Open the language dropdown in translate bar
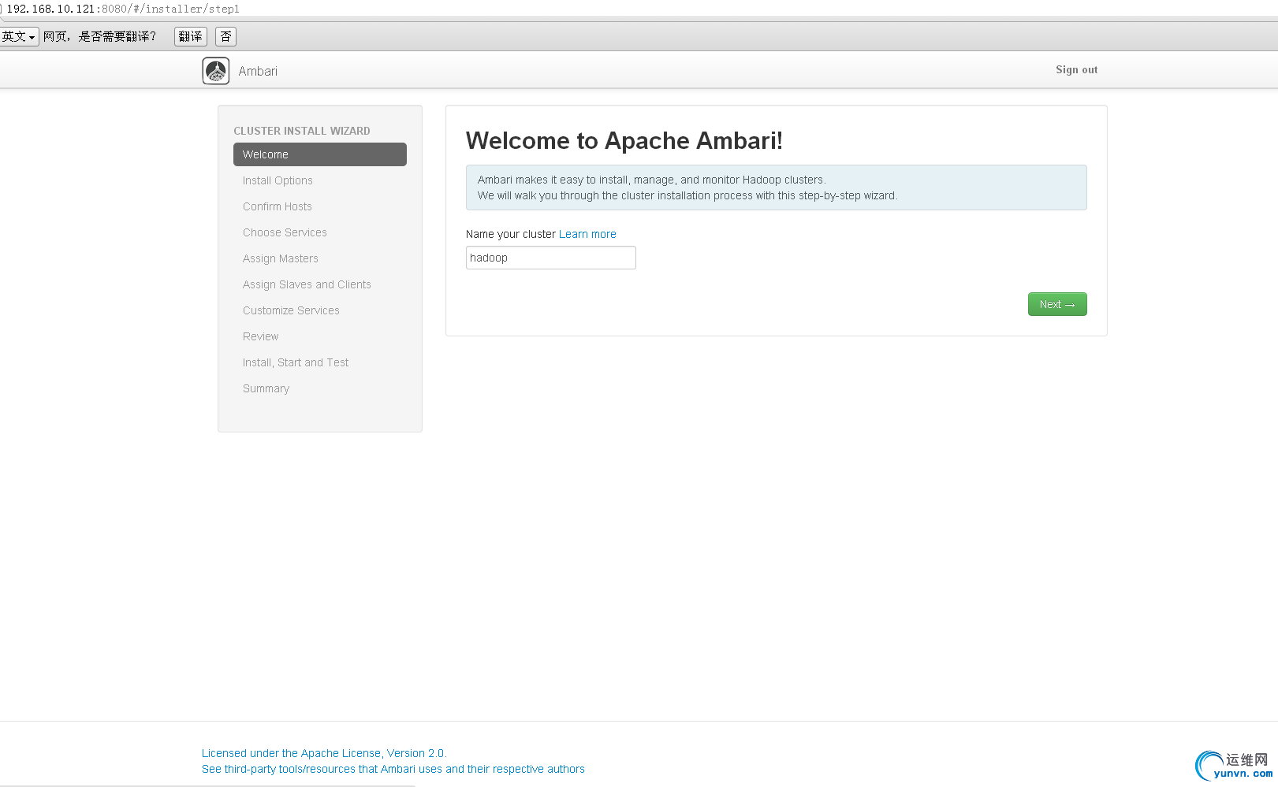The width and height of the screenshot is (1278, 787). coord(19,37)
